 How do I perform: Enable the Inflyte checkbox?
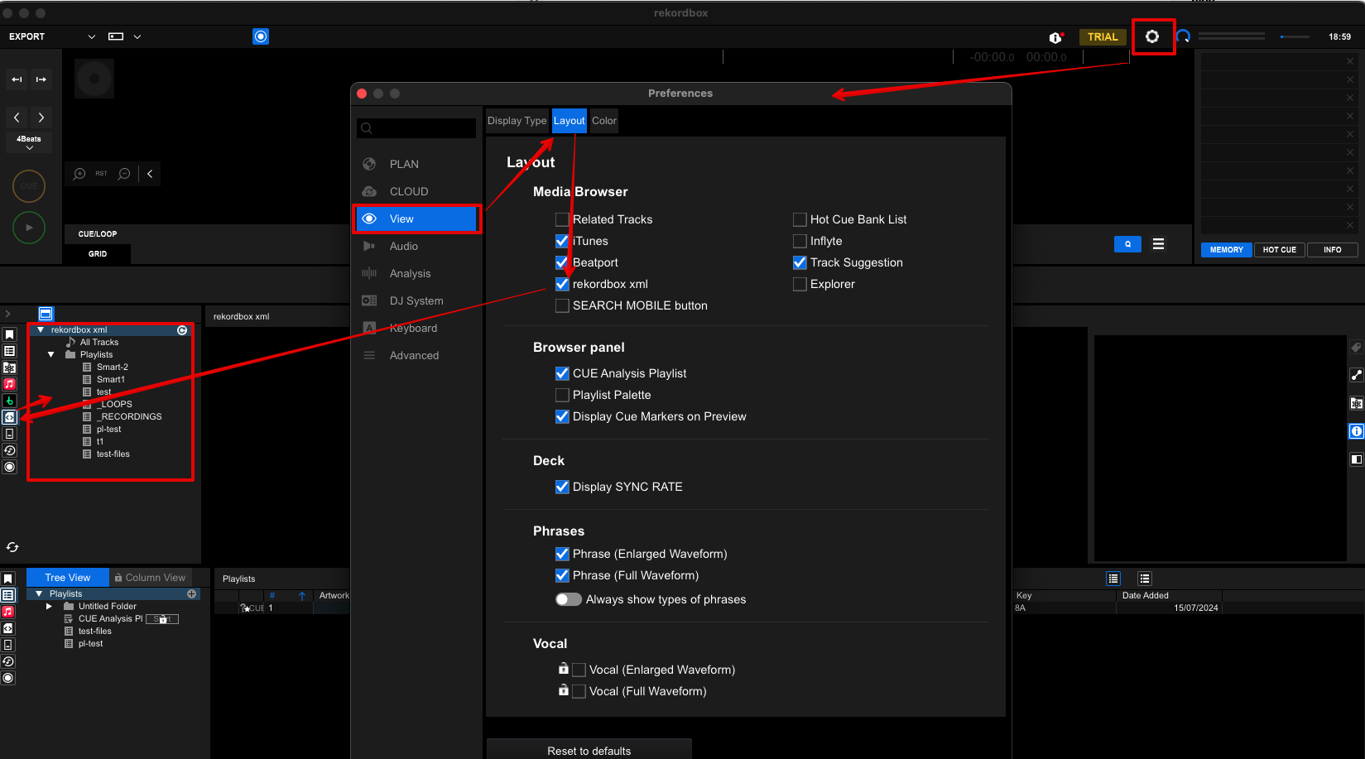tap(800, 241)
